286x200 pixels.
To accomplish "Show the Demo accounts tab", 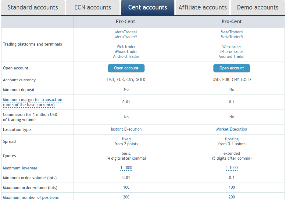I will coord(258,8).
